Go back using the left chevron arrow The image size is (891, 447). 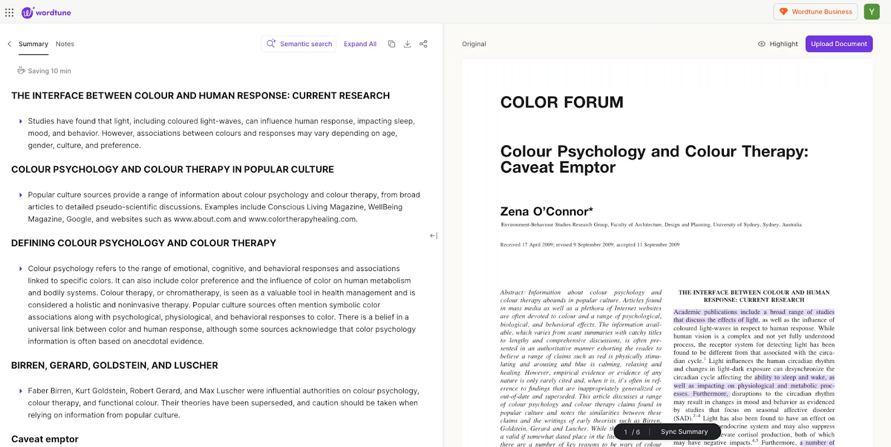pyautogui.click(x=9, y=44)
